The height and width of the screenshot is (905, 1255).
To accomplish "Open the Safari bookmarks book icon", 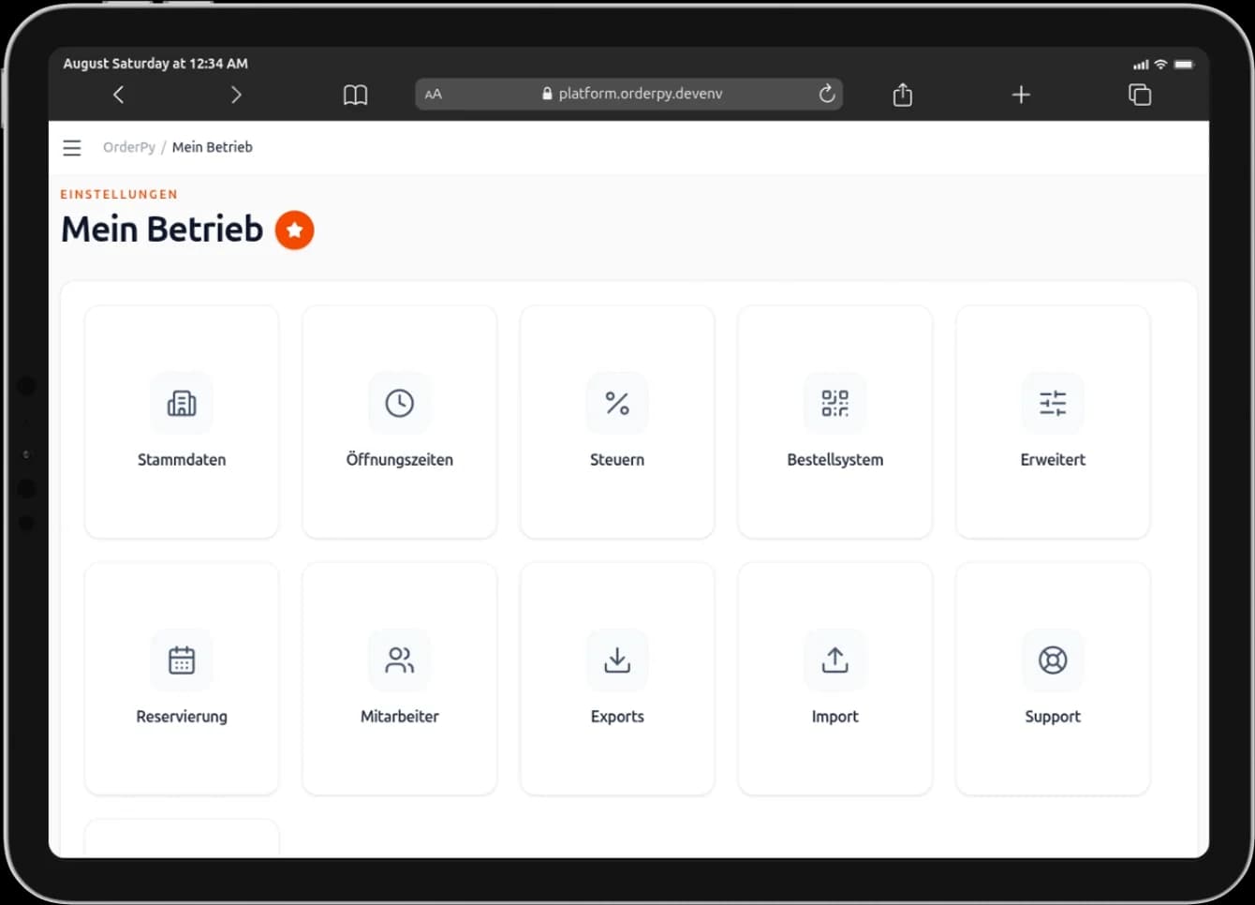I will pos(356,95).
